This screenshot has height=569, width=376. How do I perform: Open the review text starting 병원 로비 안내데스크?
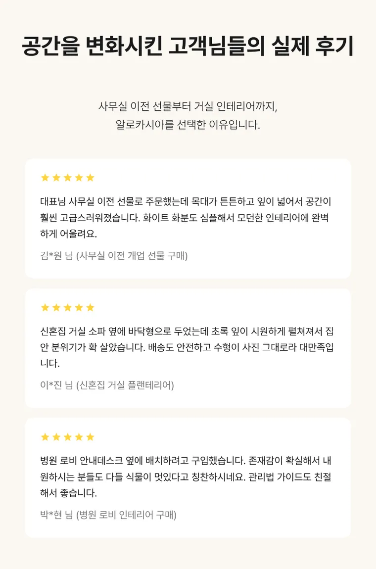186,476
